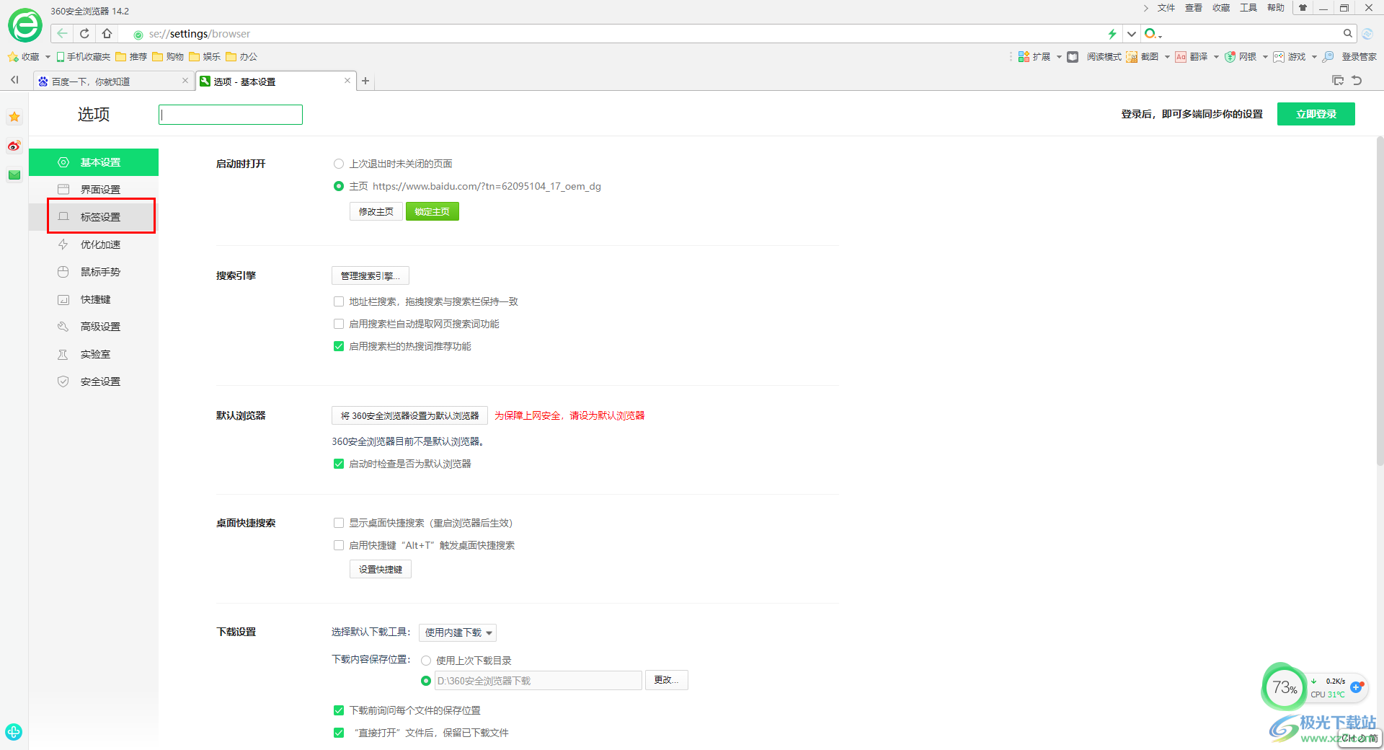This screenshot has width=1384, height=750.
Task: Uncheck 下载前询问每个文件的保存位置
Action: [339, 710]
